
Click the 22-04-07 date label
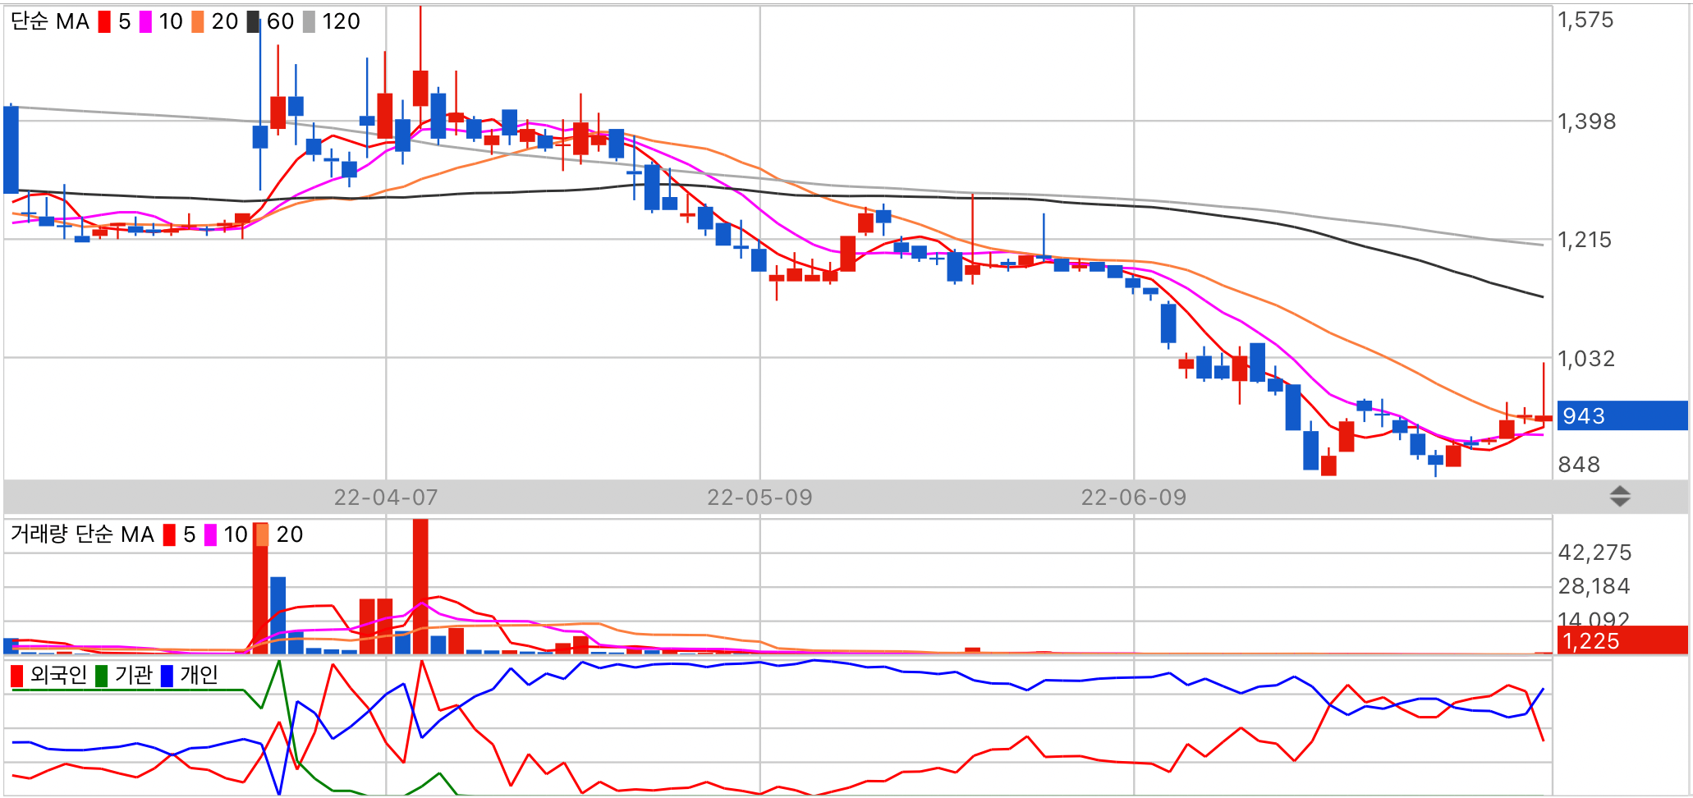pyautogui.click(x=386, y=498)
